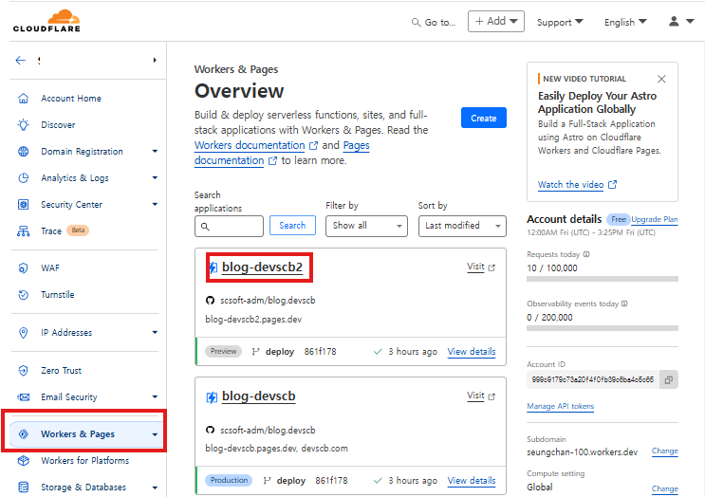Go to Turnstile in the sidebar
The height and width of the screenshot is (497, 705).
point(58,295)
